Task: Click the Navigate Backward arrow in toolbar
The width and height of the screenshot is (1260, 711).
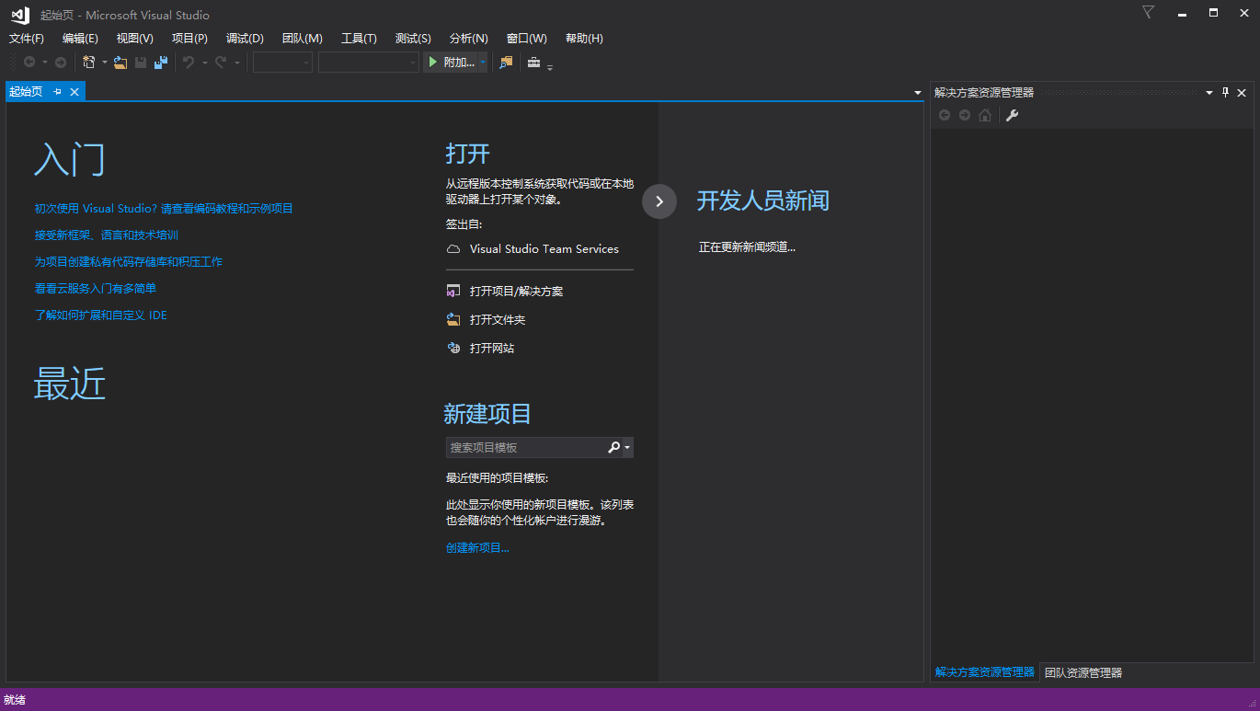Action: [x=29, y=62]
